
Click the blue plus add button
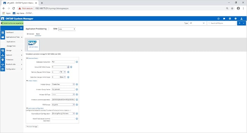[x=239, y=23]
